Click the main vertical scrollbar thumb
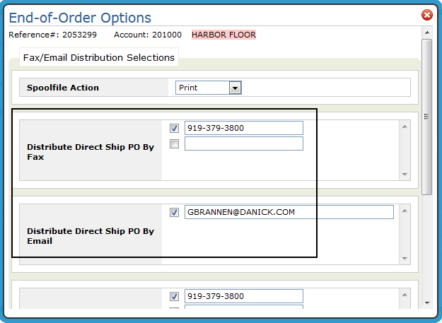Screen dimensions: 442x323 point(426,117)
